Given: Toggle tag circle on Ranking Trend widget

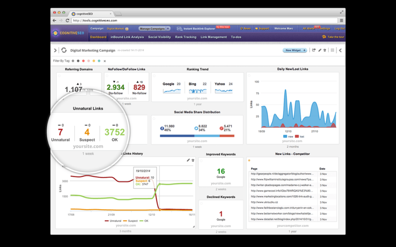Looking at the screenshot, I should coord(154,76).
